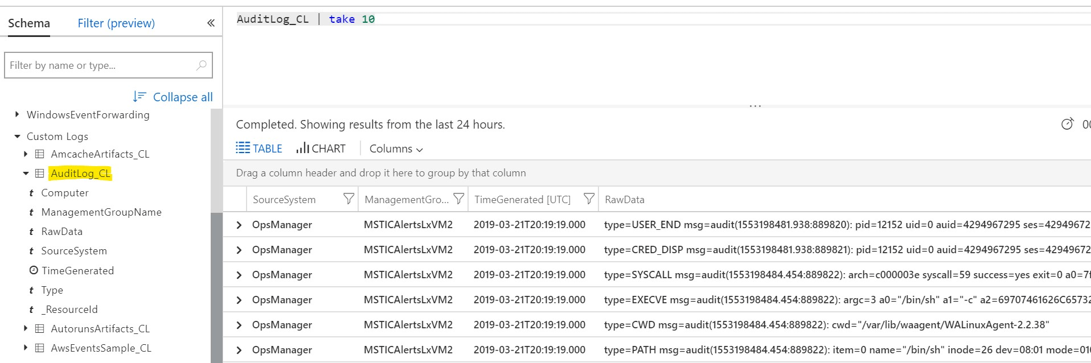
Task: Open filter for TimeGenerated column
Action: point(589,199)
